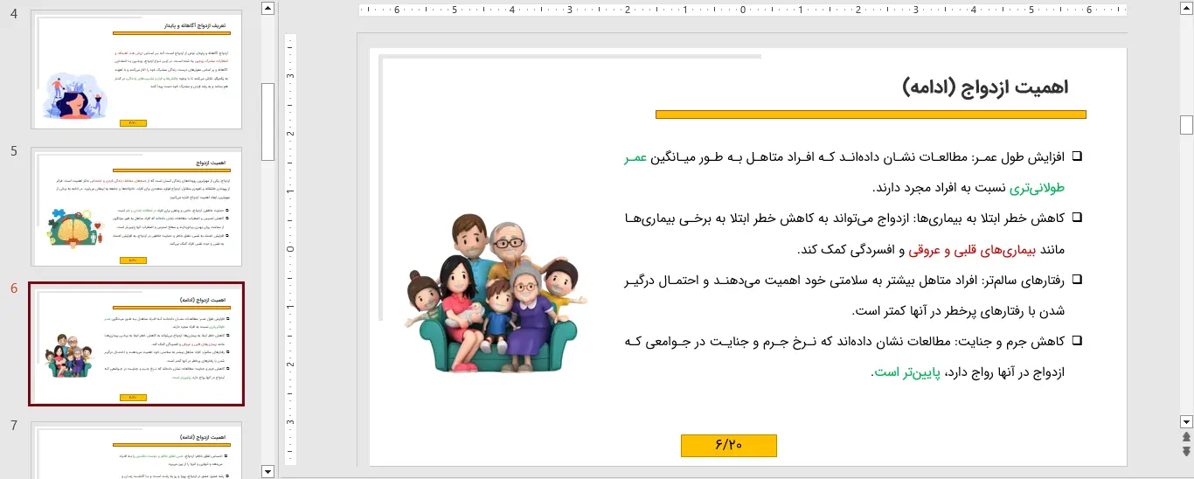Click the green phrase پایین‌تر است
Screen dimensions: 1194x479
click(x=906, y=371)
